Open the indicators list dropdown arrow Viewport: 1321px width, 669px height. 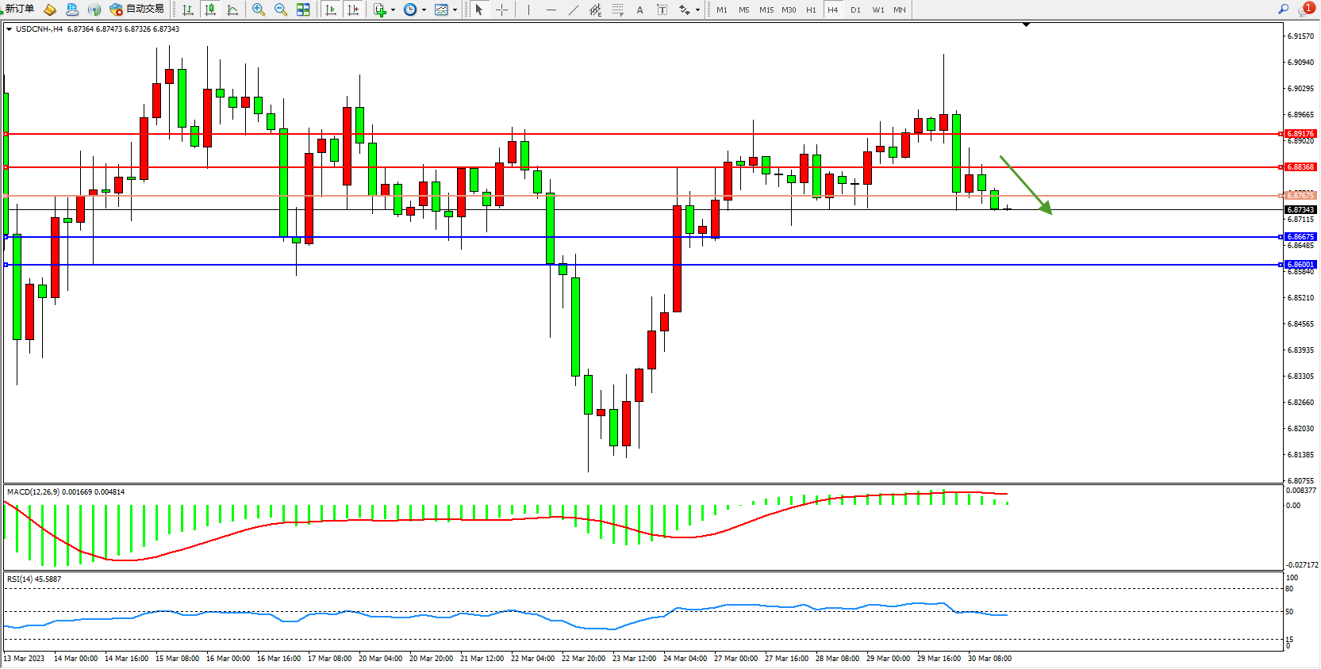(x=393, y=10)
